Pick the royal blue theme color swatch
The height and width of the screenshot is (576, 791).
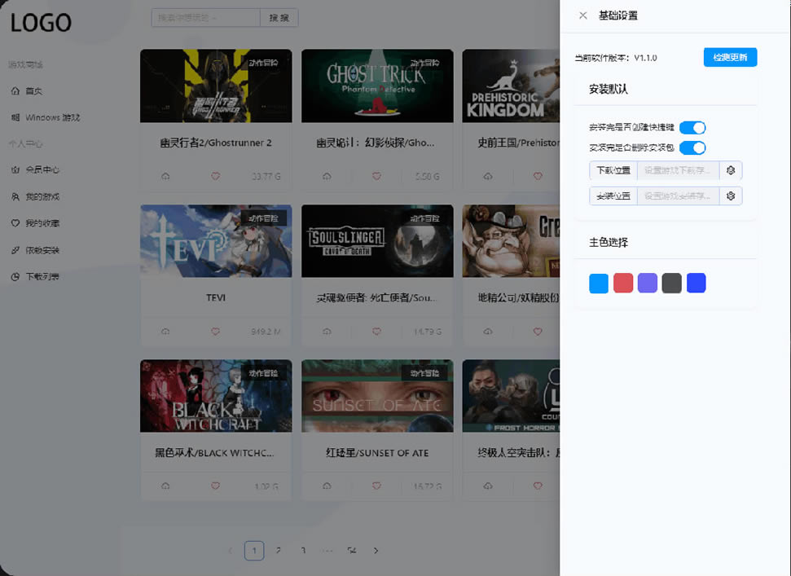(697, 283)
